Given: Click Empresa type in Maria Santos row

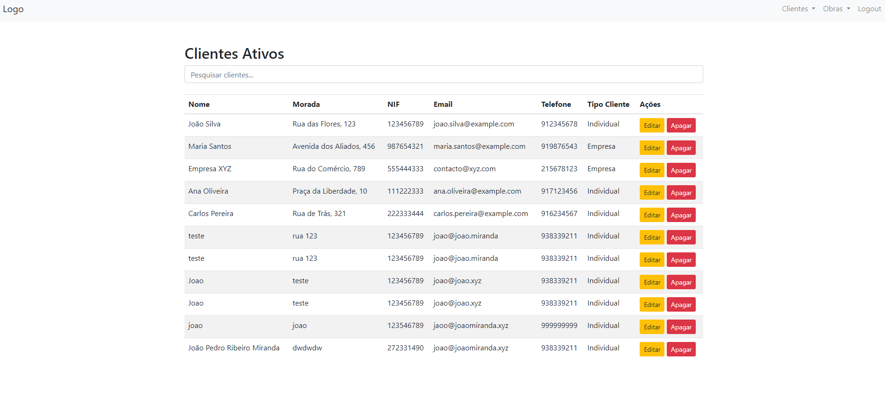Looking at the screenshot, I should click(601, 146).
